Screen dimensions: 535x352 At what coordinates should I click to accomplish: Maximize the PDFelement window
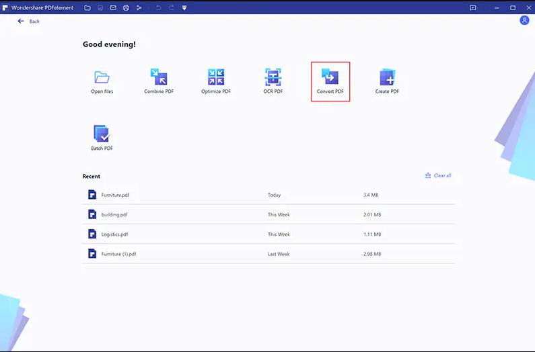point(513,7)
